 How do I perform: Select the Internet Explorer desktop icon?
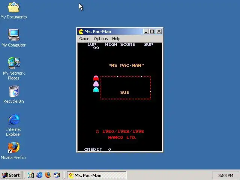[x=13, y=125]
